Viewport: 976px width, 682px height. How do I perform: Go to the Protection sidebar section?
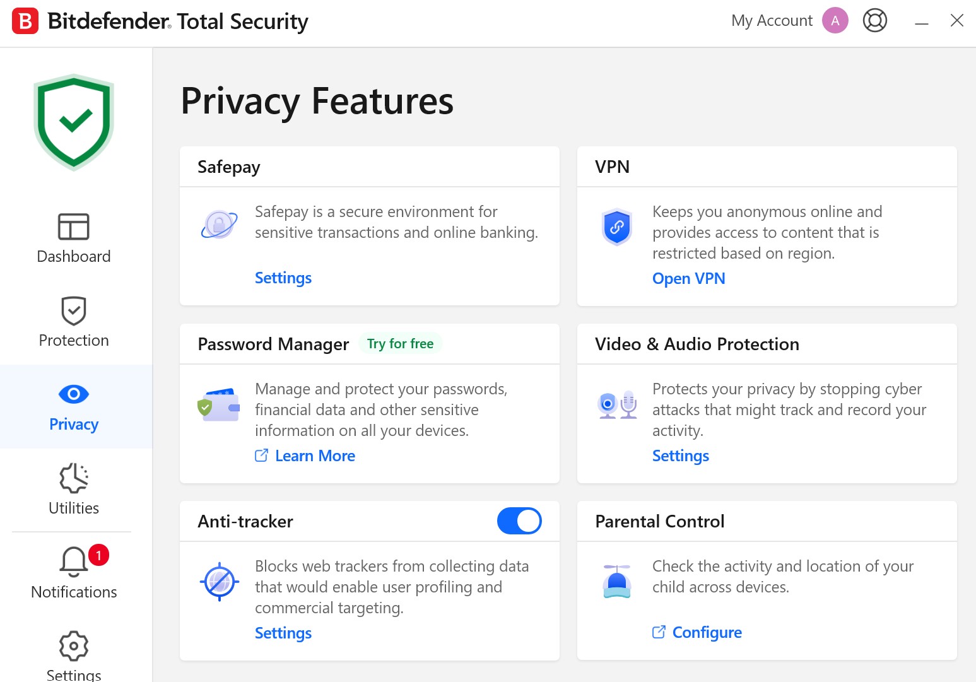(74, 322)
